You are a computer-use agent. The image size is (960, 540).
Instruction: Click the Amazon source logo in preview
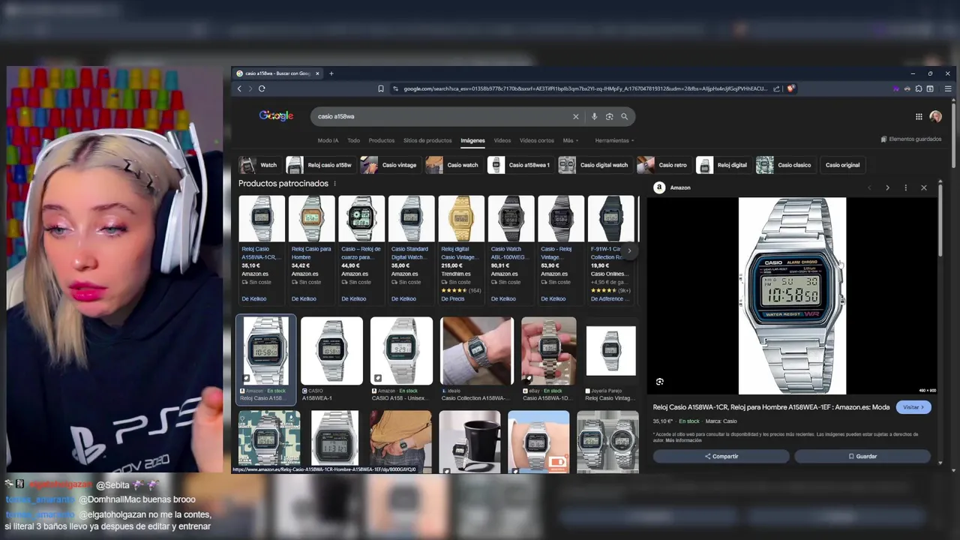coord(659,187)
